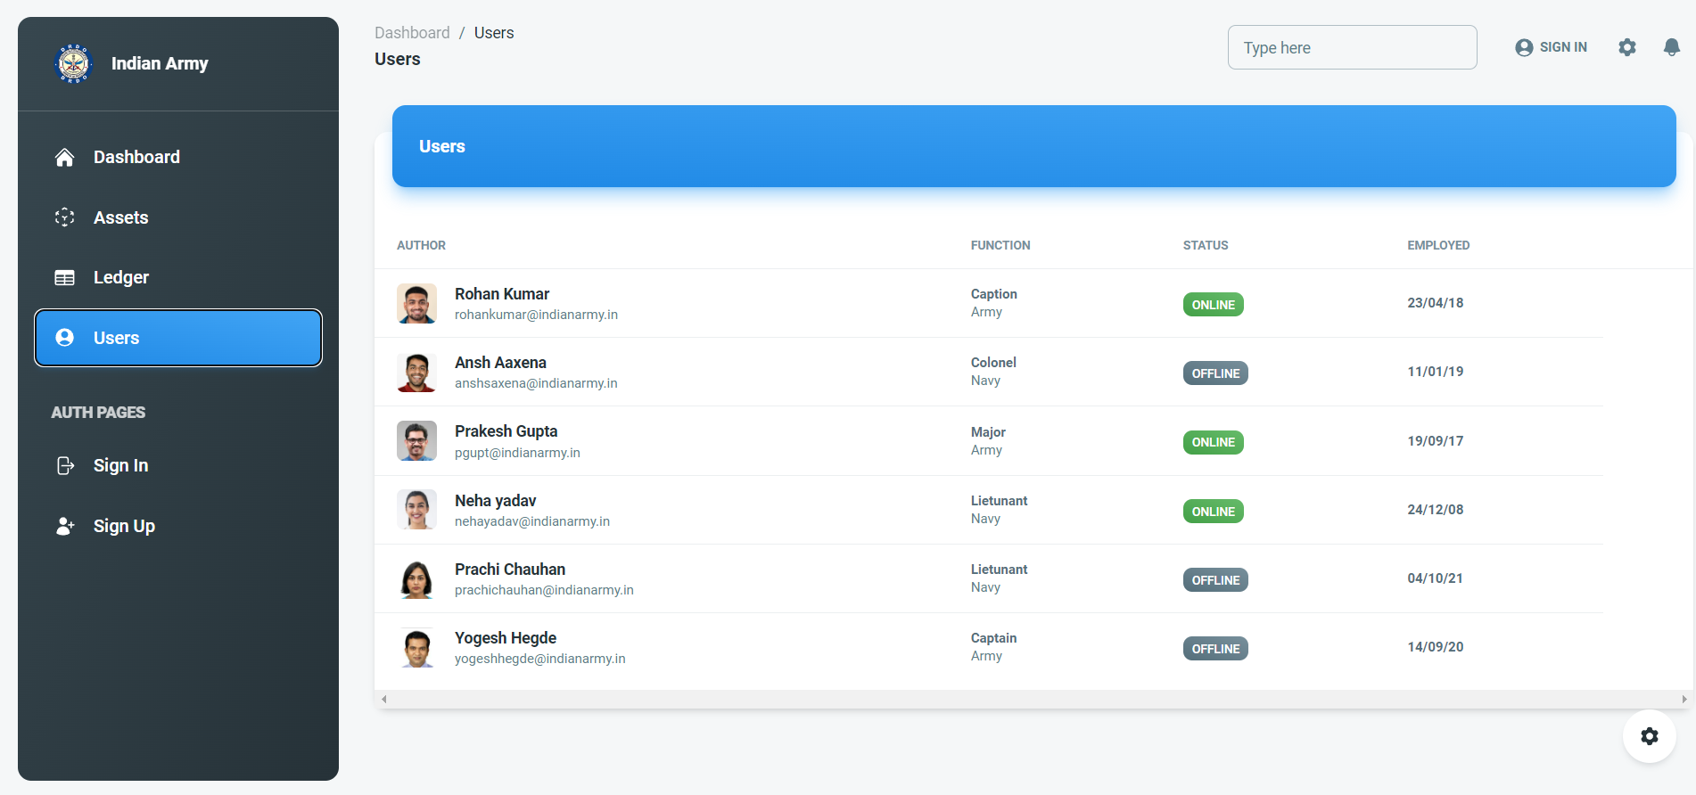Open the Ledger sidebar menu item
Screen dimensions: 1696x795
(178, 277)
